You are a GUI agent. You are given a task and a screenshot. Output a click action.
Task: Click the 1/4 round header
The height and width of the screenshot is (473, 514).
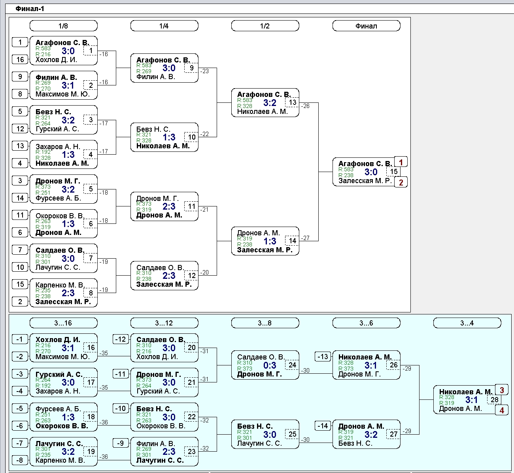tap(164, 26)
